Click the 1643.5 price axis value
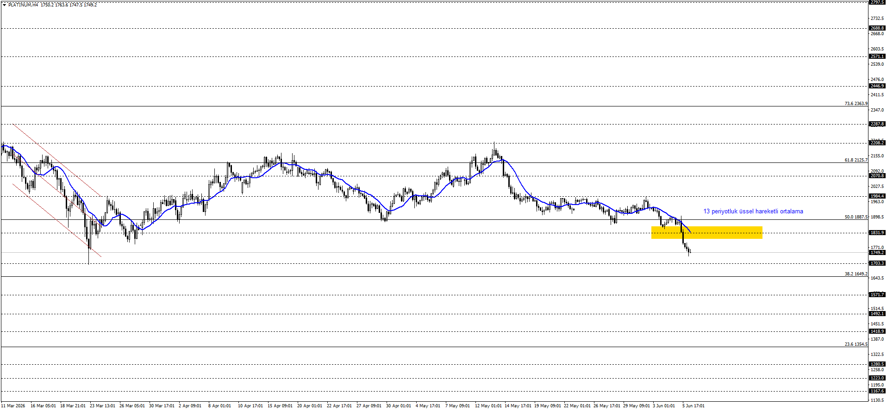This screenshot has width=887, height=411. click(877, 278)
